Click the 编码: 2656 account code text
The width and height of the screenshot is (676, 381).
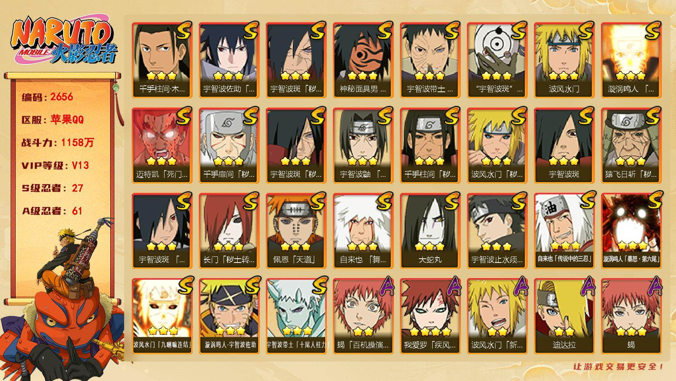pos(47,97)
